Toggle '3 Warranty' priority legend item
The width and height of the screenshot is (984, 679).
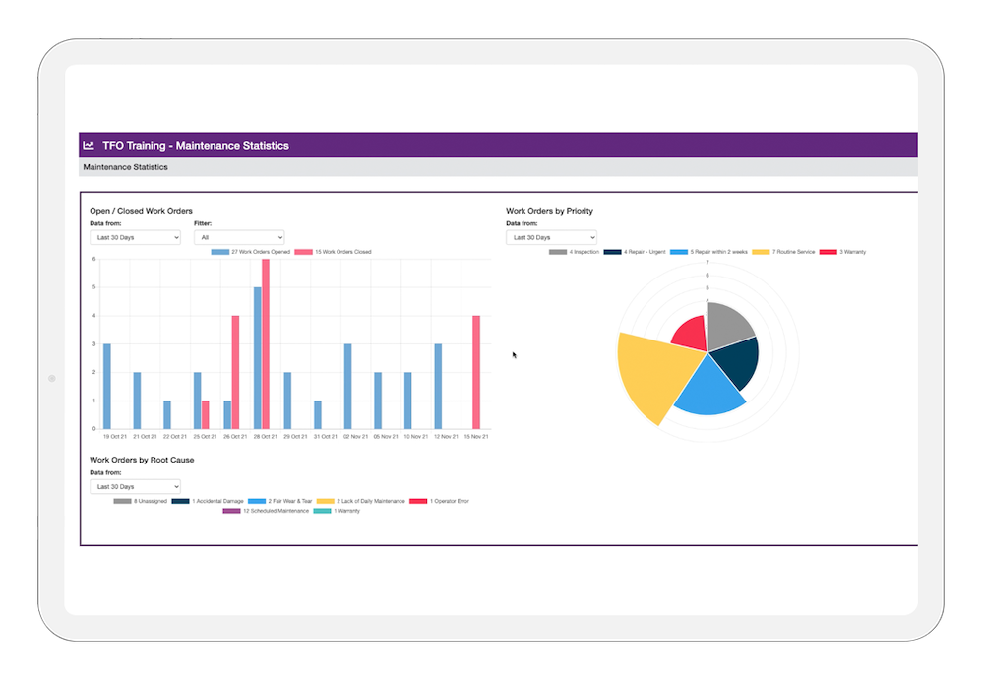(842, 252)
